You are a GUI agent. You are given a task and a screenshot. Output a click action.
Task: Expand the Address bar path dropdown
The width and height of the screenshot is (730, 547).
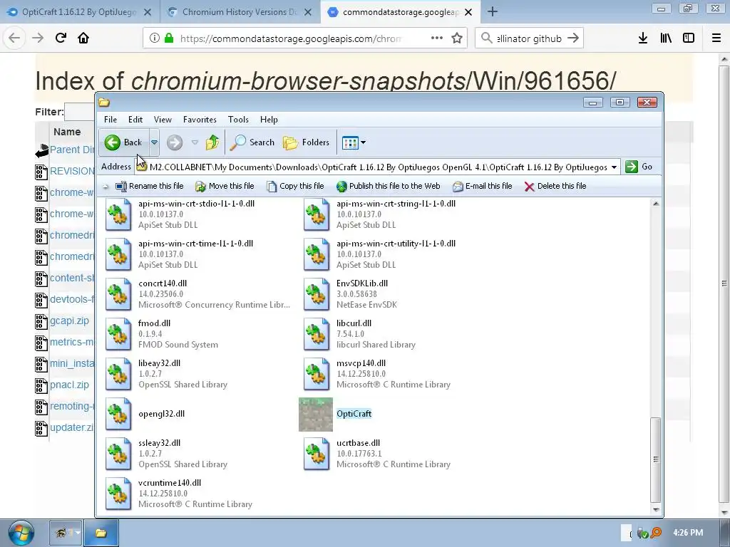[x=614, y=167]
